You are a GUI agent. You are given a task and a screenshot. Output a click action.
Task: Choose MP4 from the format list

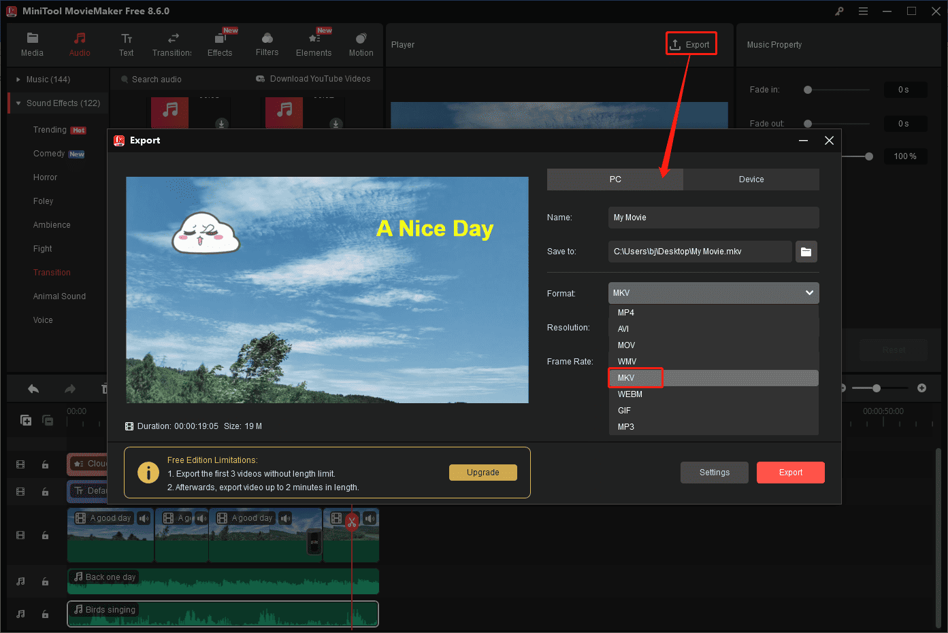point(713,313)
